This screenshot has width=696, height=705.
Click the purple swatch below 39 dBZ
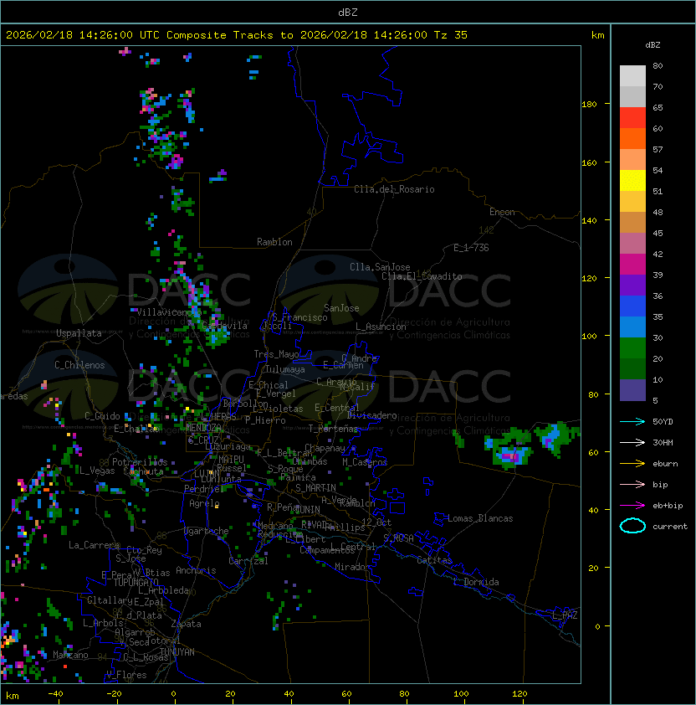click(632, 285)
